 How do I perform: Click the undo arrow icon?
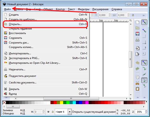pos(137,63)
